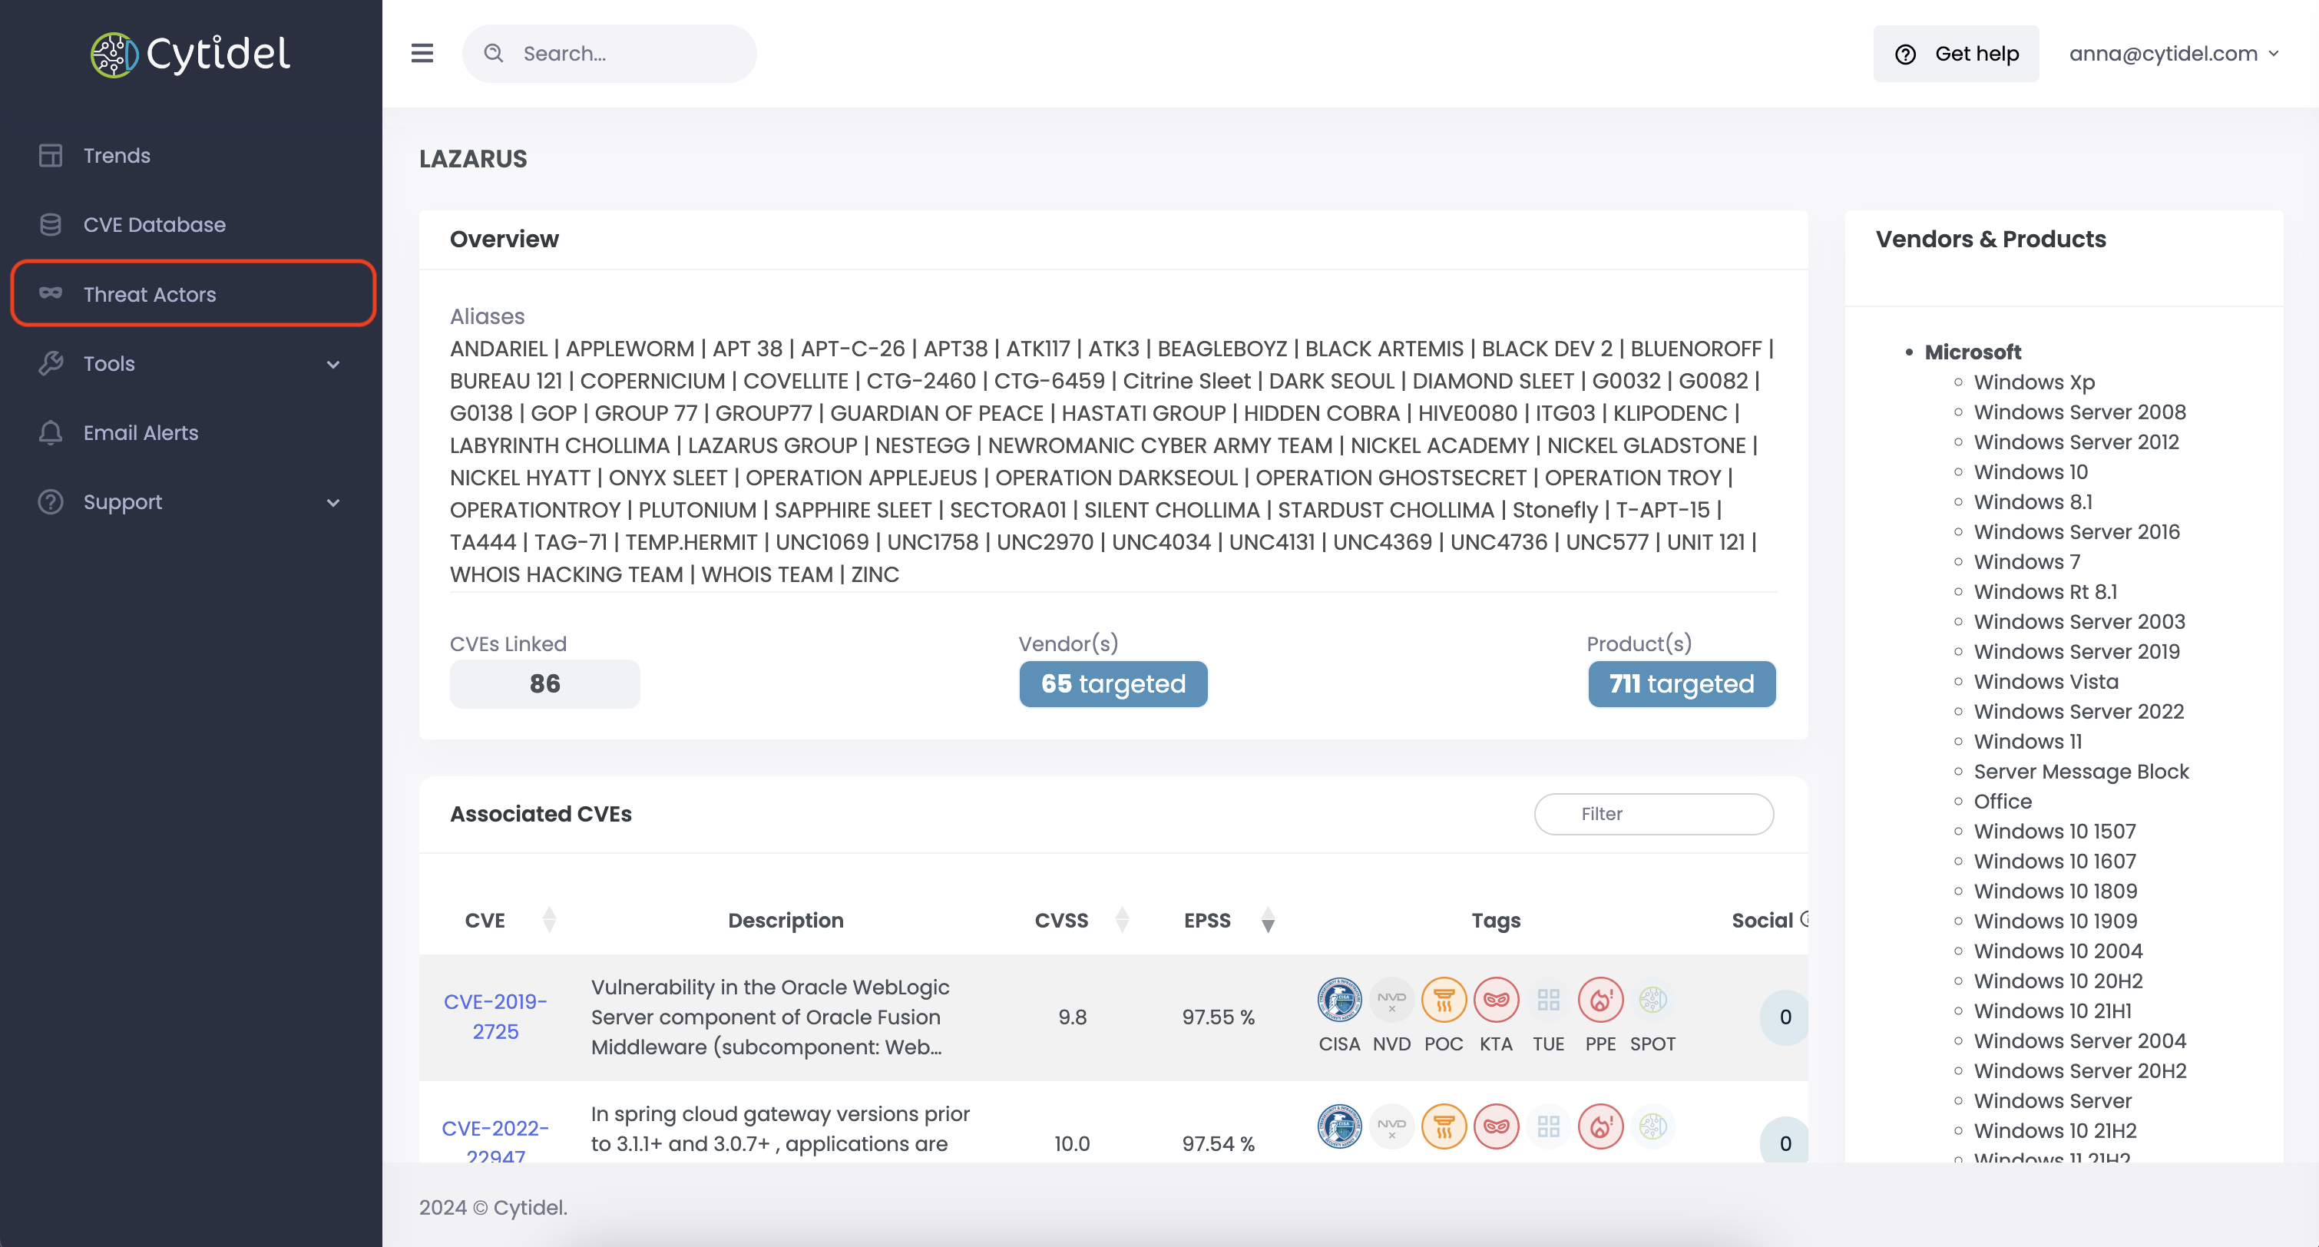
Task: Click POC tag icon for CVE-2022-22947
Action: click(x=1444, y=1126)
